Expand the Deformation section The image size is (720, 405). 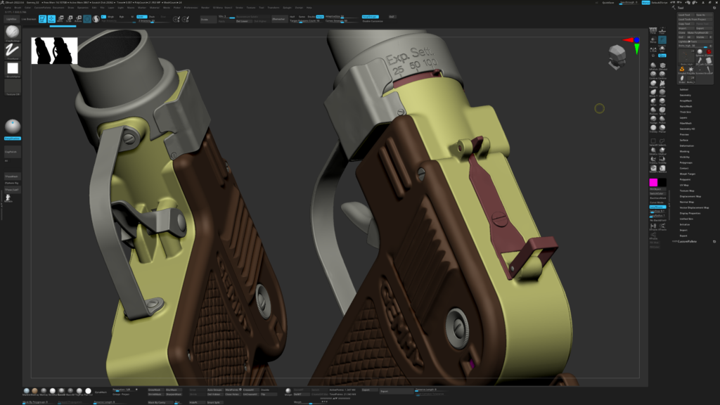pos(686,146)
